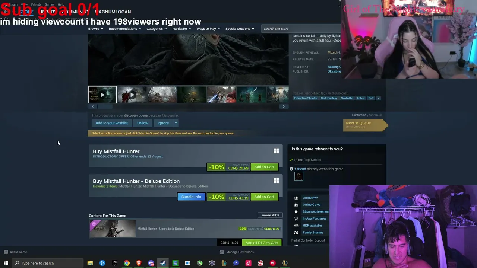
Task: Switch to the Steam taskbar icon
Action: pos(163,263)
